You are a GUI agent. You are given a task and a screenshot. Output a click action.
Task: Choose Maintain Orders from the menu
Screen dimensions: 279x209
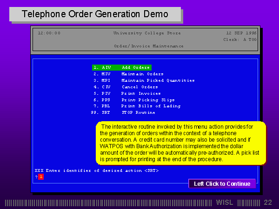click(x=127, y=74)
